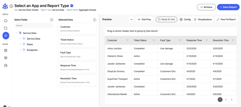Collapse the Select Fields panel using its icon

coord(52,20)
